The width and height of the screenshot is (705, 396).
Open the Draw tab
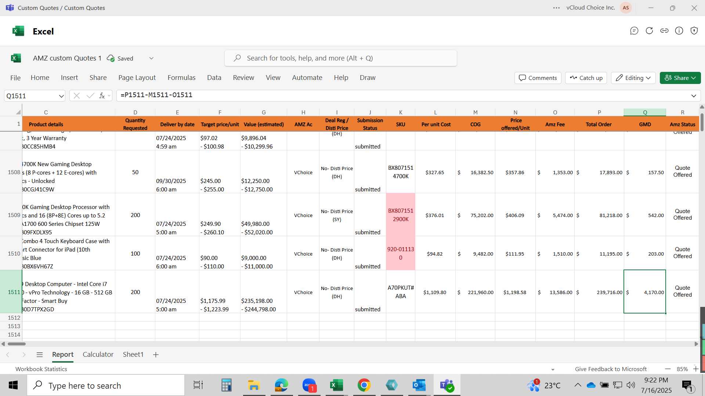pos(368,78)
